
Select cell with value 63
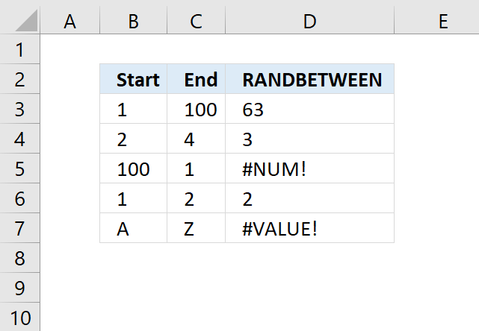click(x=310, y=109)
